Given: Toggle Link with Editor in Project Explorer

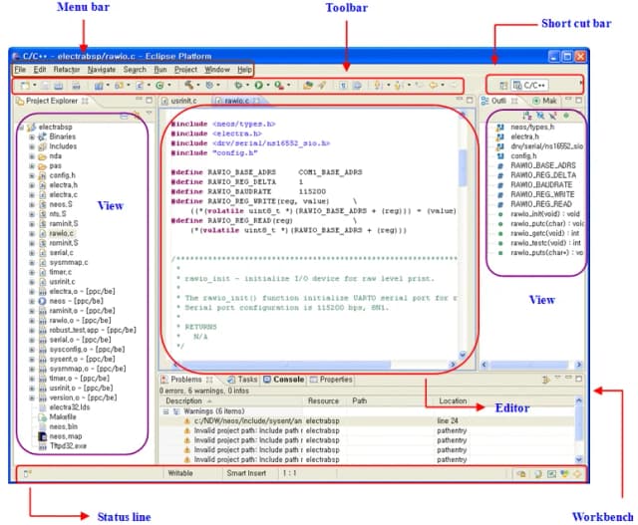Looking at the screenshot, I should point(138,117).
